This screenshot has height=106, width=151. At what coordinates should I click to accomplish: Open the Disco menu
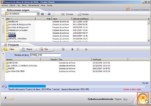pyautogui.click(x=24, y=5)
